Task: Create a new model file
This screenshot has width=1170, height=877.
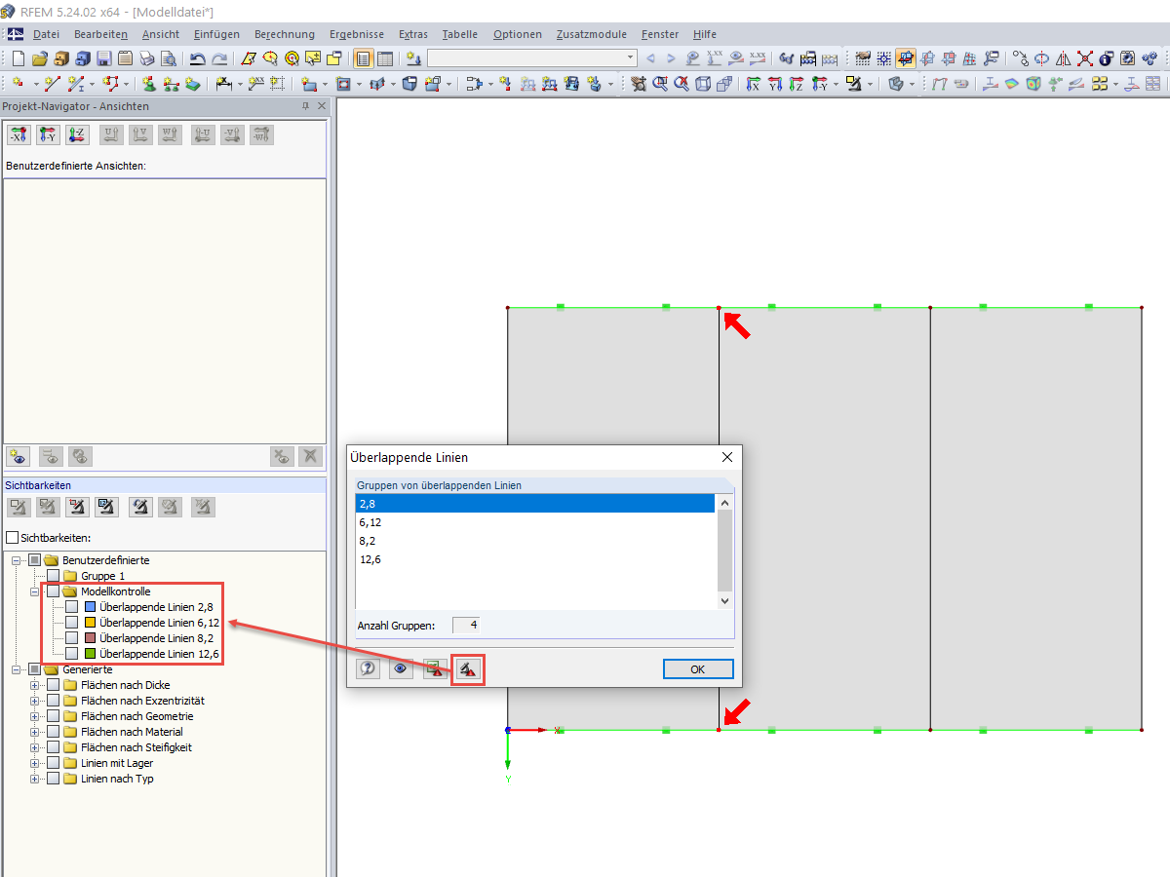Action: tap(18, 58)
